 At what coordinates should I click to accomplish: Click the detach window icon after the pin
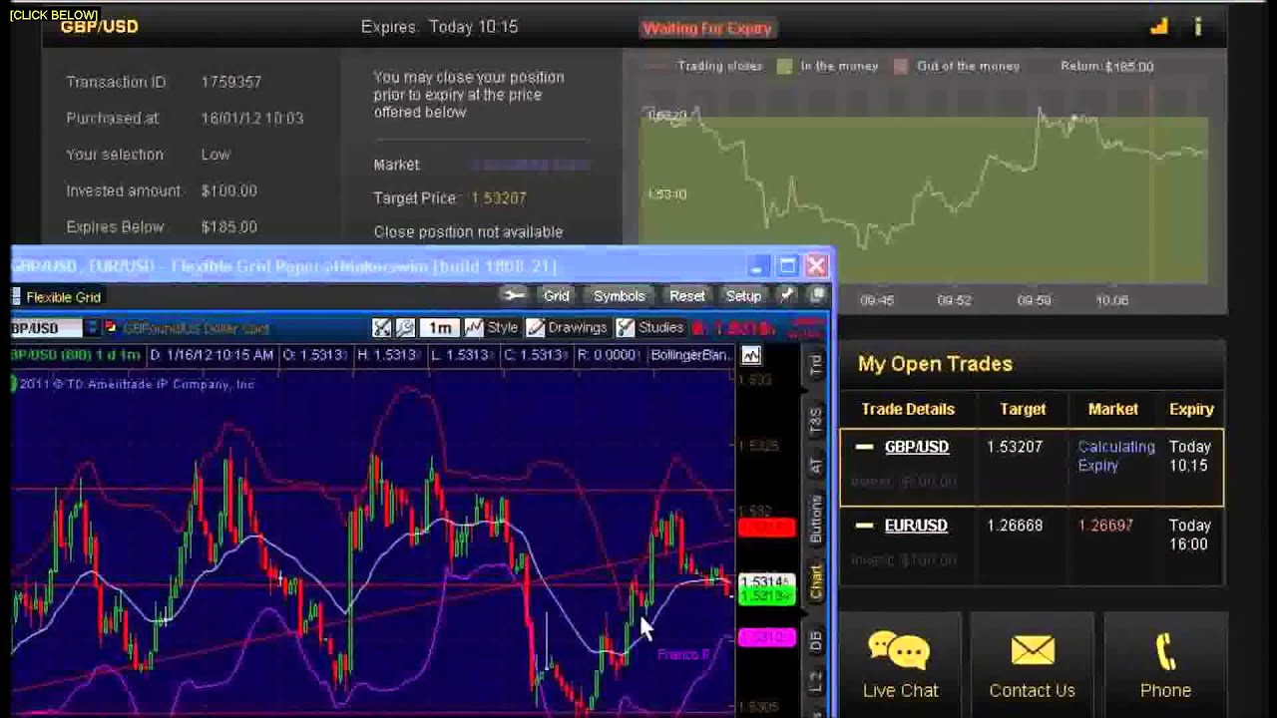[x=817, y=296]
